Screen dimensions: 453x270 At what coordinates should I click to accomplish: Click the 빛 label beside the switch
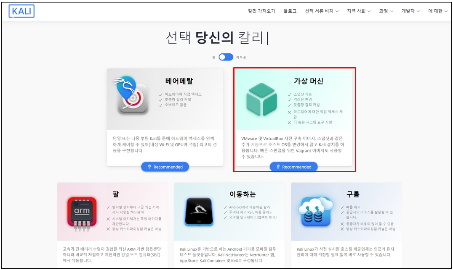[214, 58]
